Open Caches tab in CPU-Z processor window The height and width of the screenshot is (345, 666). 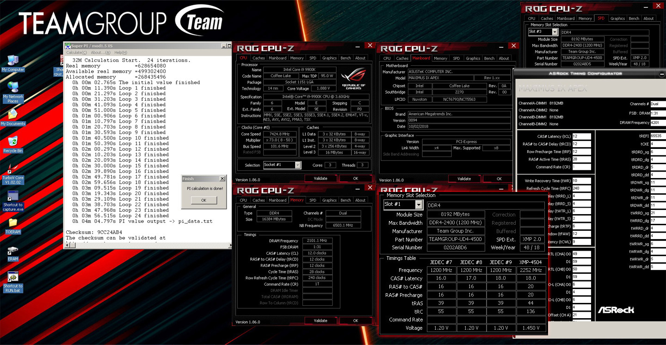pyautogui.click(x=259, y=58)
